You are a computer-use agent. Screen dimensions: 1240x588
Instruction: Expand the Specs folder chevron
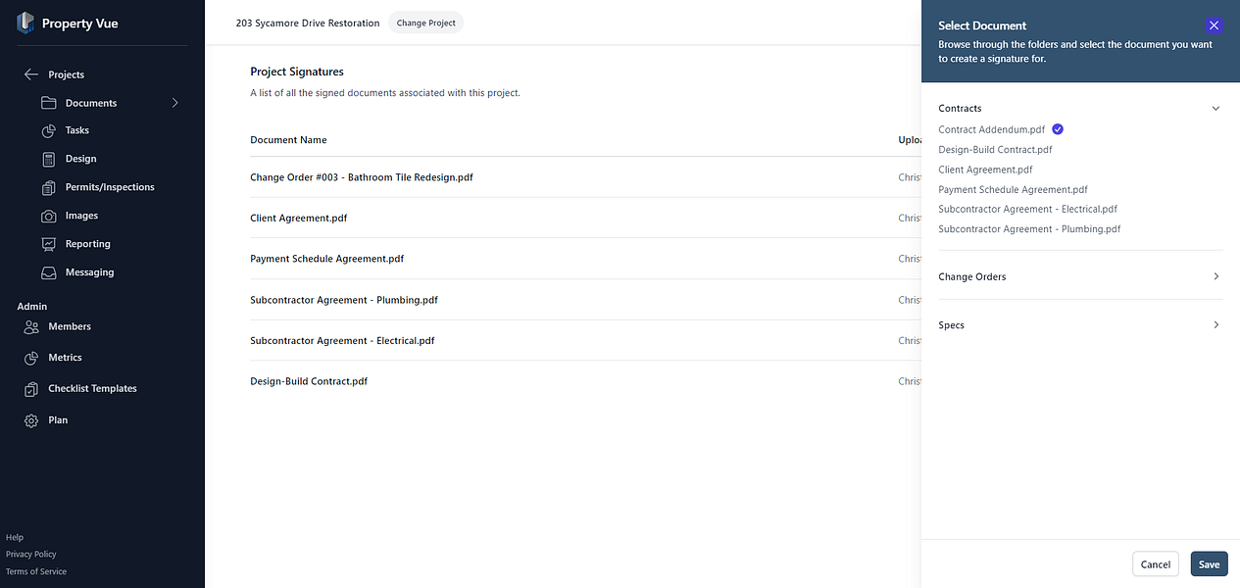pos(1215,324)
